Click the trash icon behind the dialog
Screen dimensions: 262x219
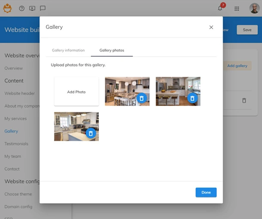pyautogui.click(x=244, y=100)
